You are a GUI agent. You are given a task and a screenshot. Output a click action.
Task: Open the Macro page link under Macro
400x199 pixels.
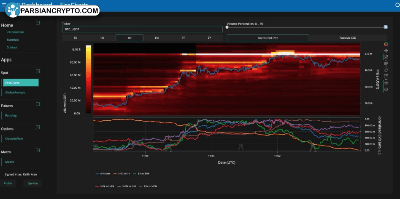10,162
